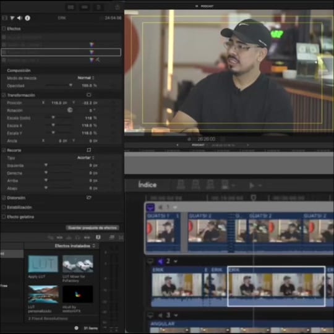Image resolution: width=334 pixels, height=334 pixels.
Task: Mute audio lane 2 with the speaker icon
Action: [x=160, y=261]
